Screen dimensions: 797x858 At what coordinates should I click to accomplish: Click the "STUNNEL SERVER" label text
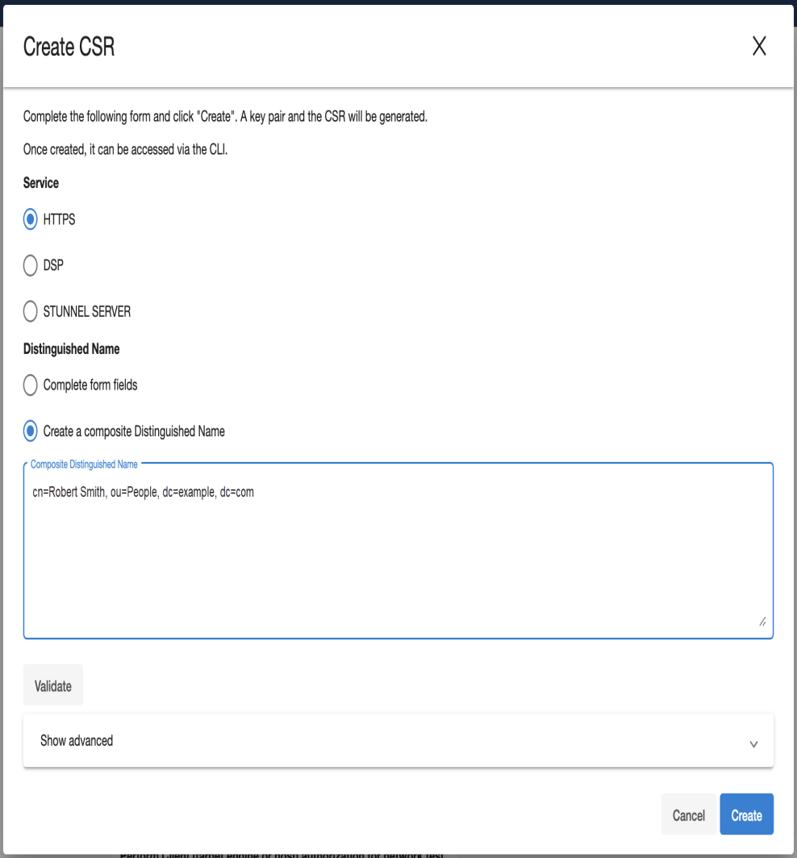[x=87, y=311]
